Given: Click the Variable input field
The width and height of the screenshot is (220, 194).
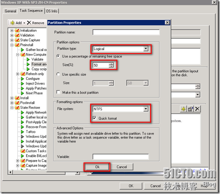Looking at the screenshot, I should coord(120,157).
